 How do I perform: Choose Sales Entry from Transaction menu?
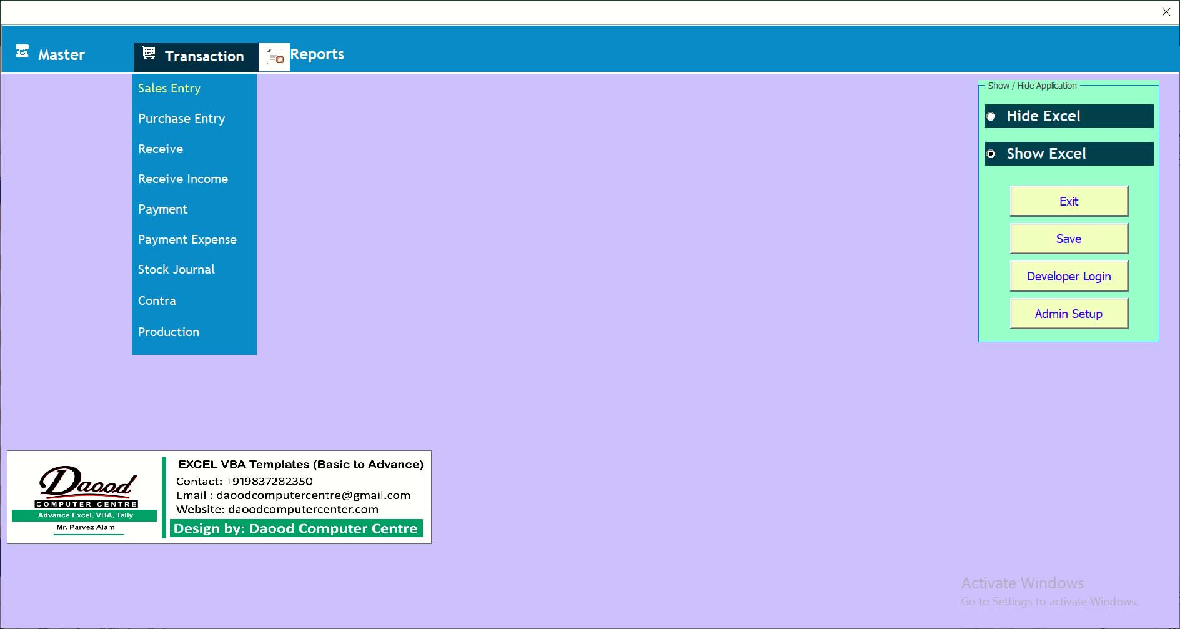point(169,88)
